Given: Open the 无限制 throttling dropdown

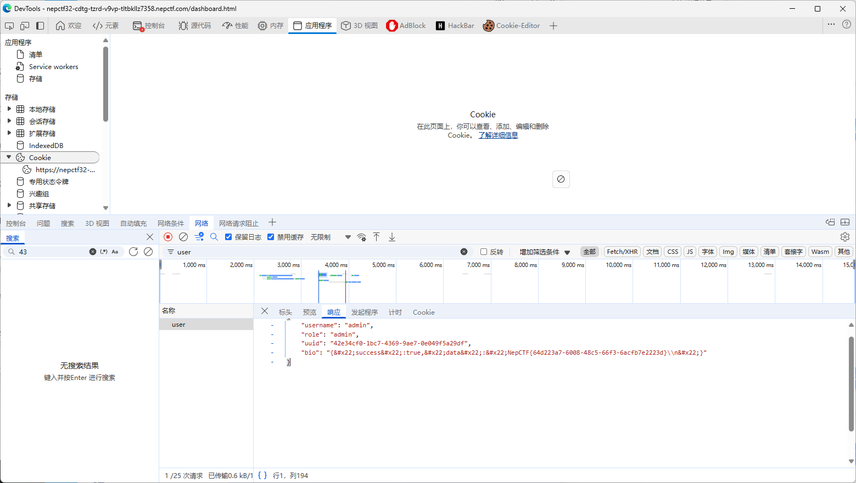Looking at the screenshot, I should click(x=331, y=237).
